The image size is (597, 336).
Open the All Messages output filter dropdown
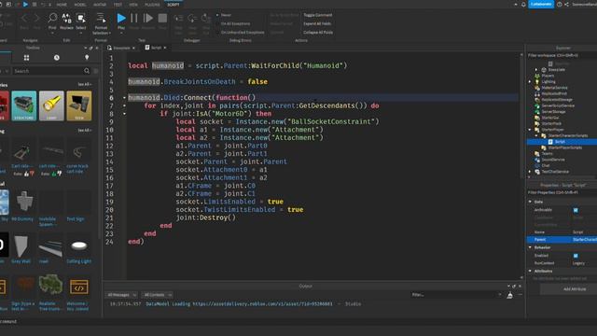pyautogui.click(x=121, y=295)
